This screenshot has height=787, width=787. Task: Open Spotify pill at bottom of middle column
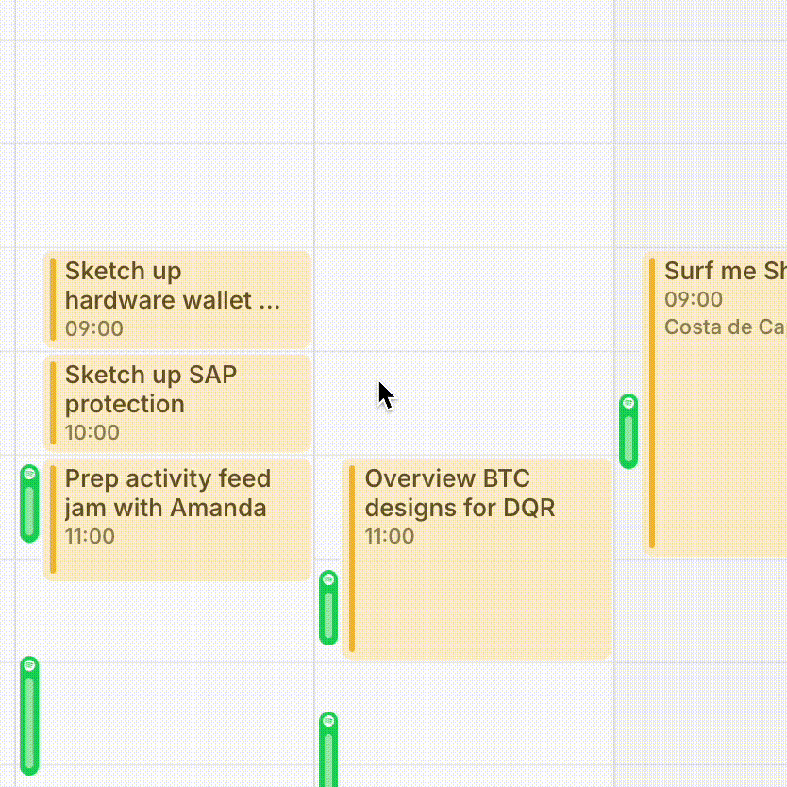pos(328,750)
